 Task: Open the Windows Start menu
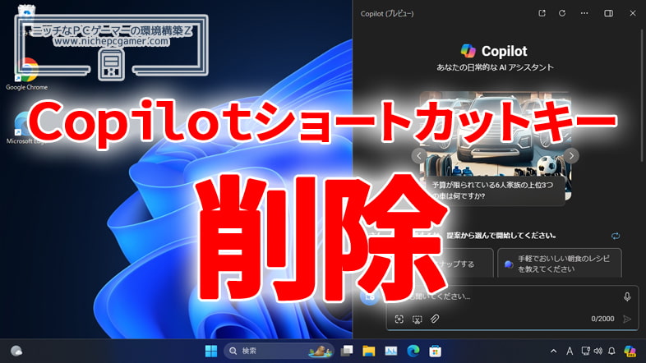pyautogui.click(x=211, y=351)
